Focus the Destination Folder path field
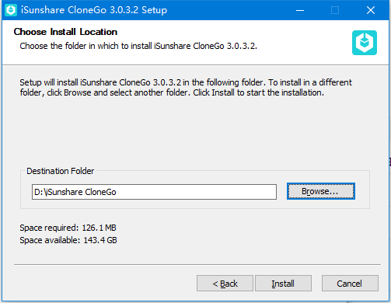This screenshot has width=391, height=303. tap(154, 192)
